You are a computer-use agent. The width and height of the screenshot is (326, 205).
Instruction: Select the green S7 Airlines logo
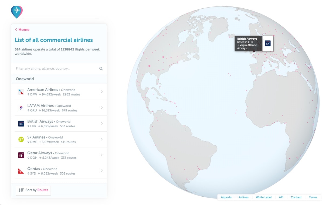click(21, 139)
